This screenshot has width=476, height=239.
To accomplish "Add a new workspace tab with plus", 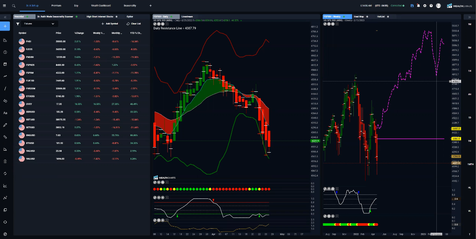I will click(x=150, y=5).
